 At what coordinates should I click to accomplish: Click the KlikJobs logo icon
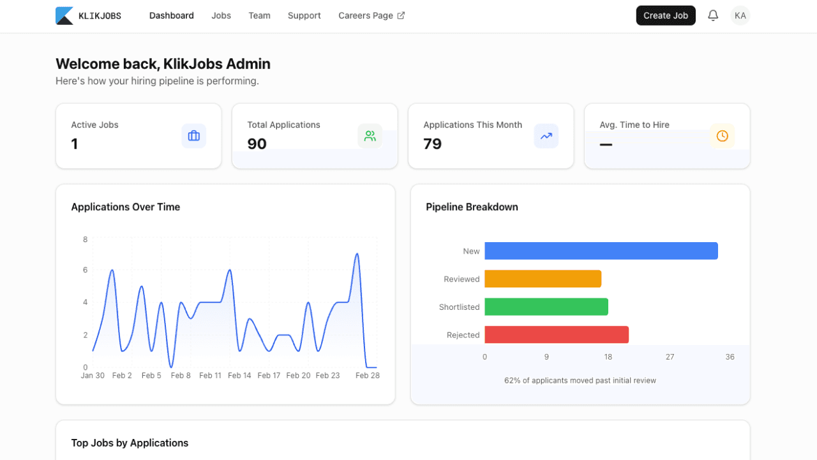pos(64,15)
